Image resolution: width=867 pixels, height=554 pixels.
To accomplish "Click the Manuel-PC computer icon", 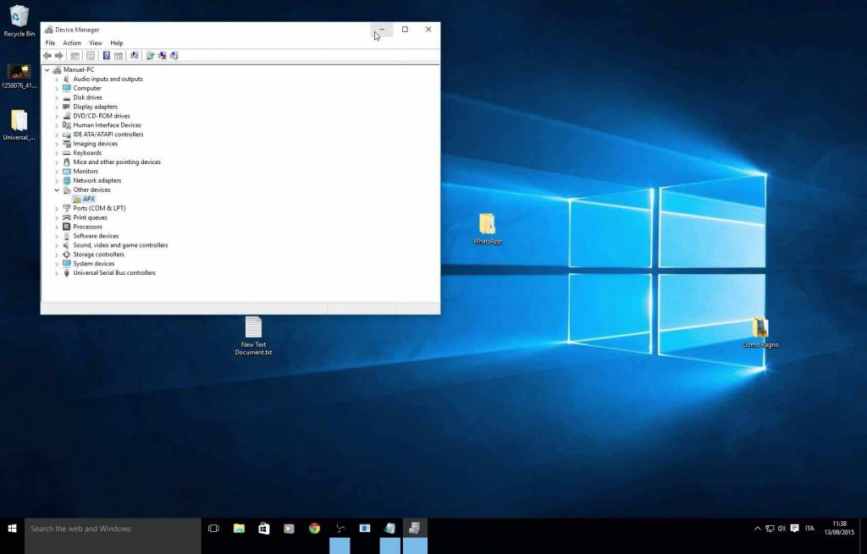I will tap(57, 69).
